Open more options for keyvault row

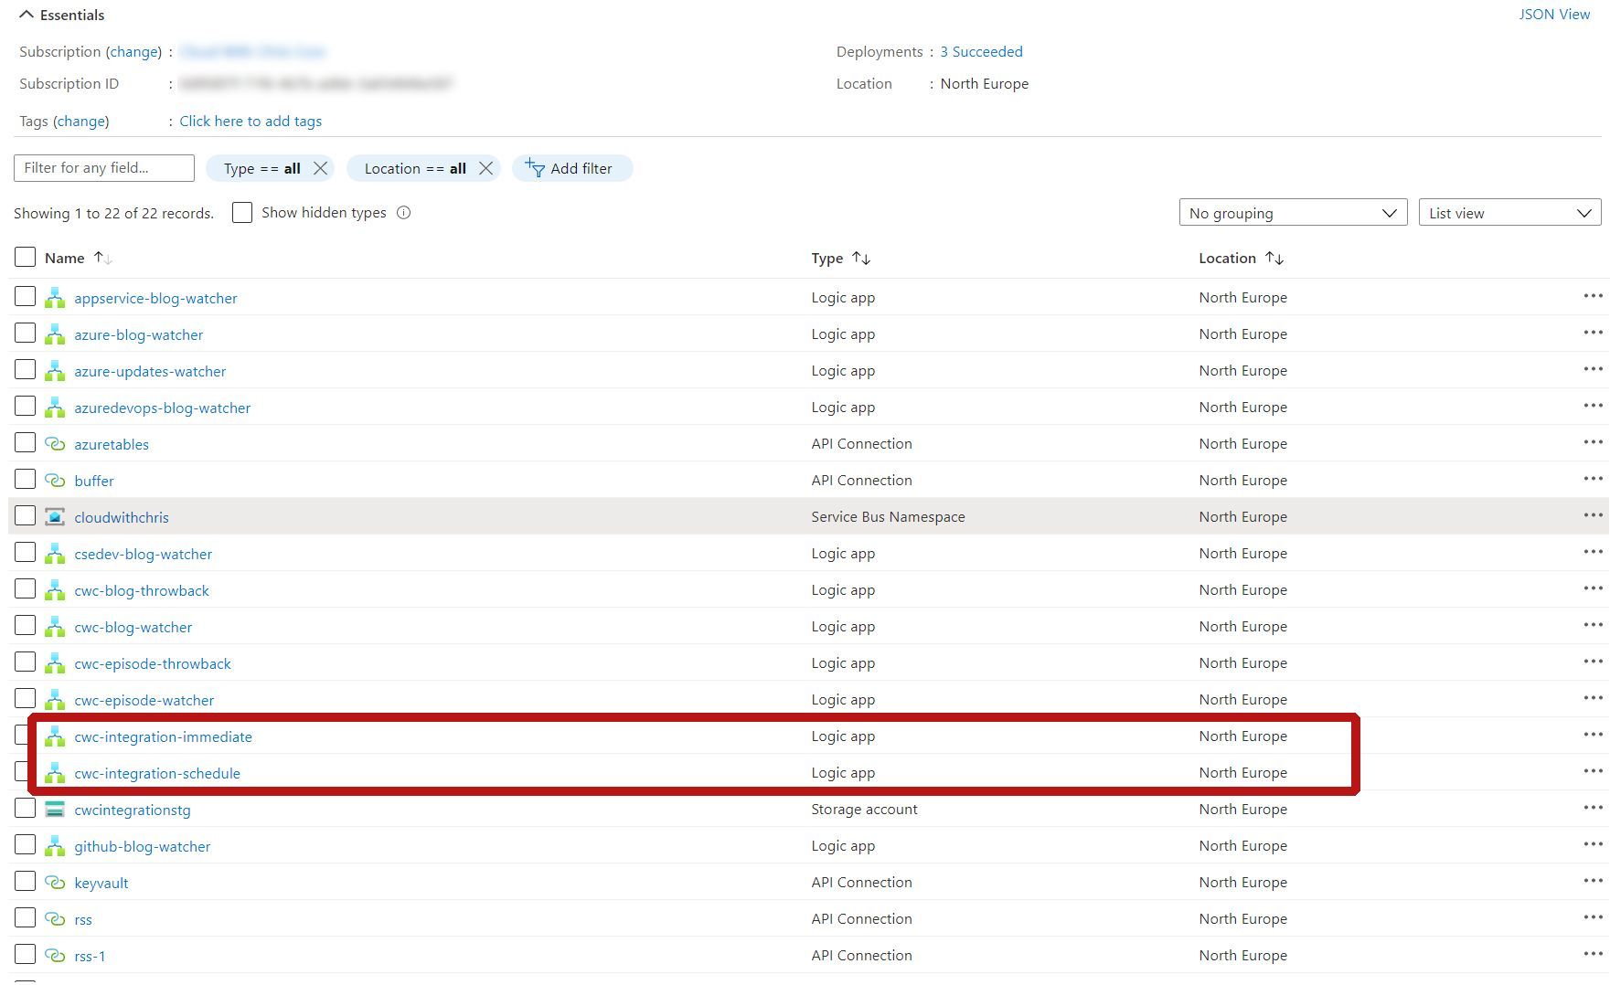pyautogui.click(x=1593, y=881)
